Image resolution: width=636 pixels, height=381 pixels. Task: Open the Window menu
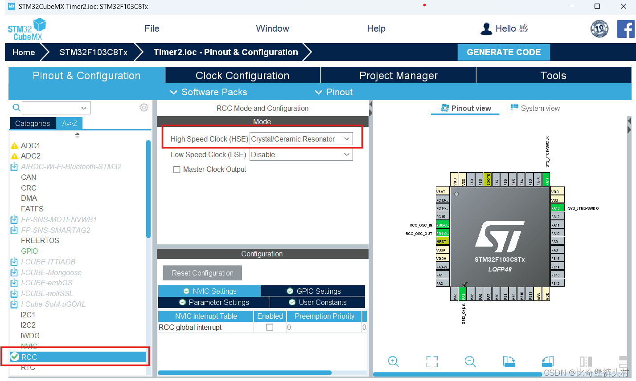[272, 28]
